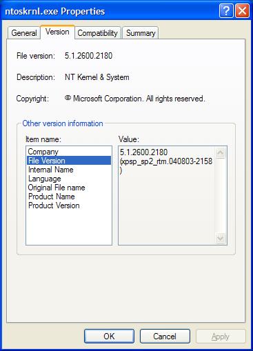Viewport: 253px width, 351px height.
Task: Close the ntoskrnl.exe Properties dialog
Action: [x=242, y=11]
